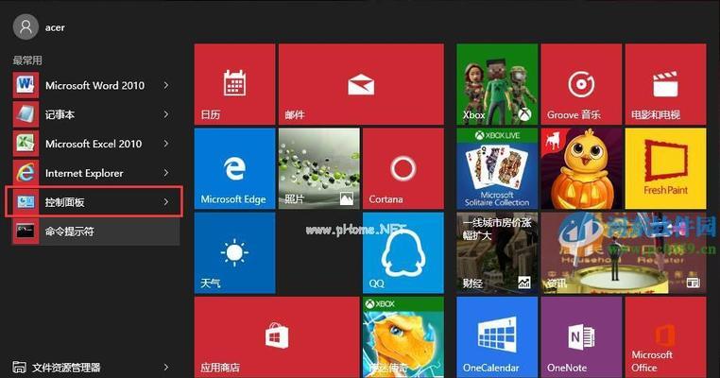Expand the Microsoft Excel 2010 jump list arrow
720x378 pixels.
tap(166, 144)
